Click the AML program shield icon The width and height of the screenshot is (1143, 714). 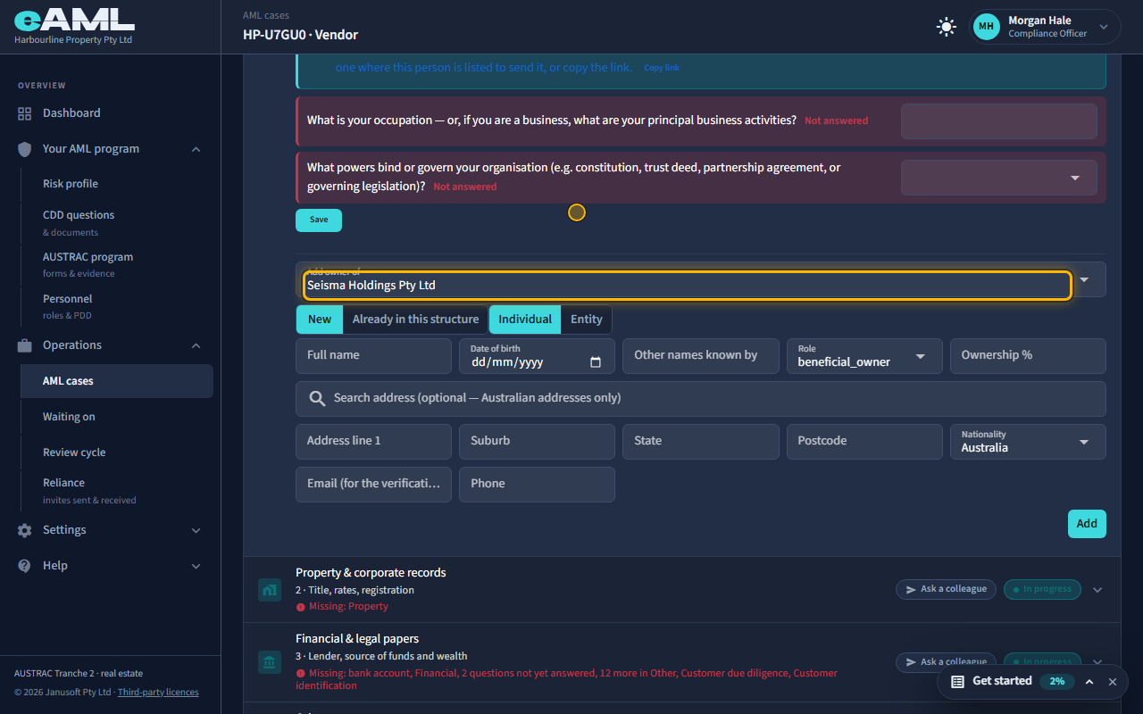pos(24,149)
